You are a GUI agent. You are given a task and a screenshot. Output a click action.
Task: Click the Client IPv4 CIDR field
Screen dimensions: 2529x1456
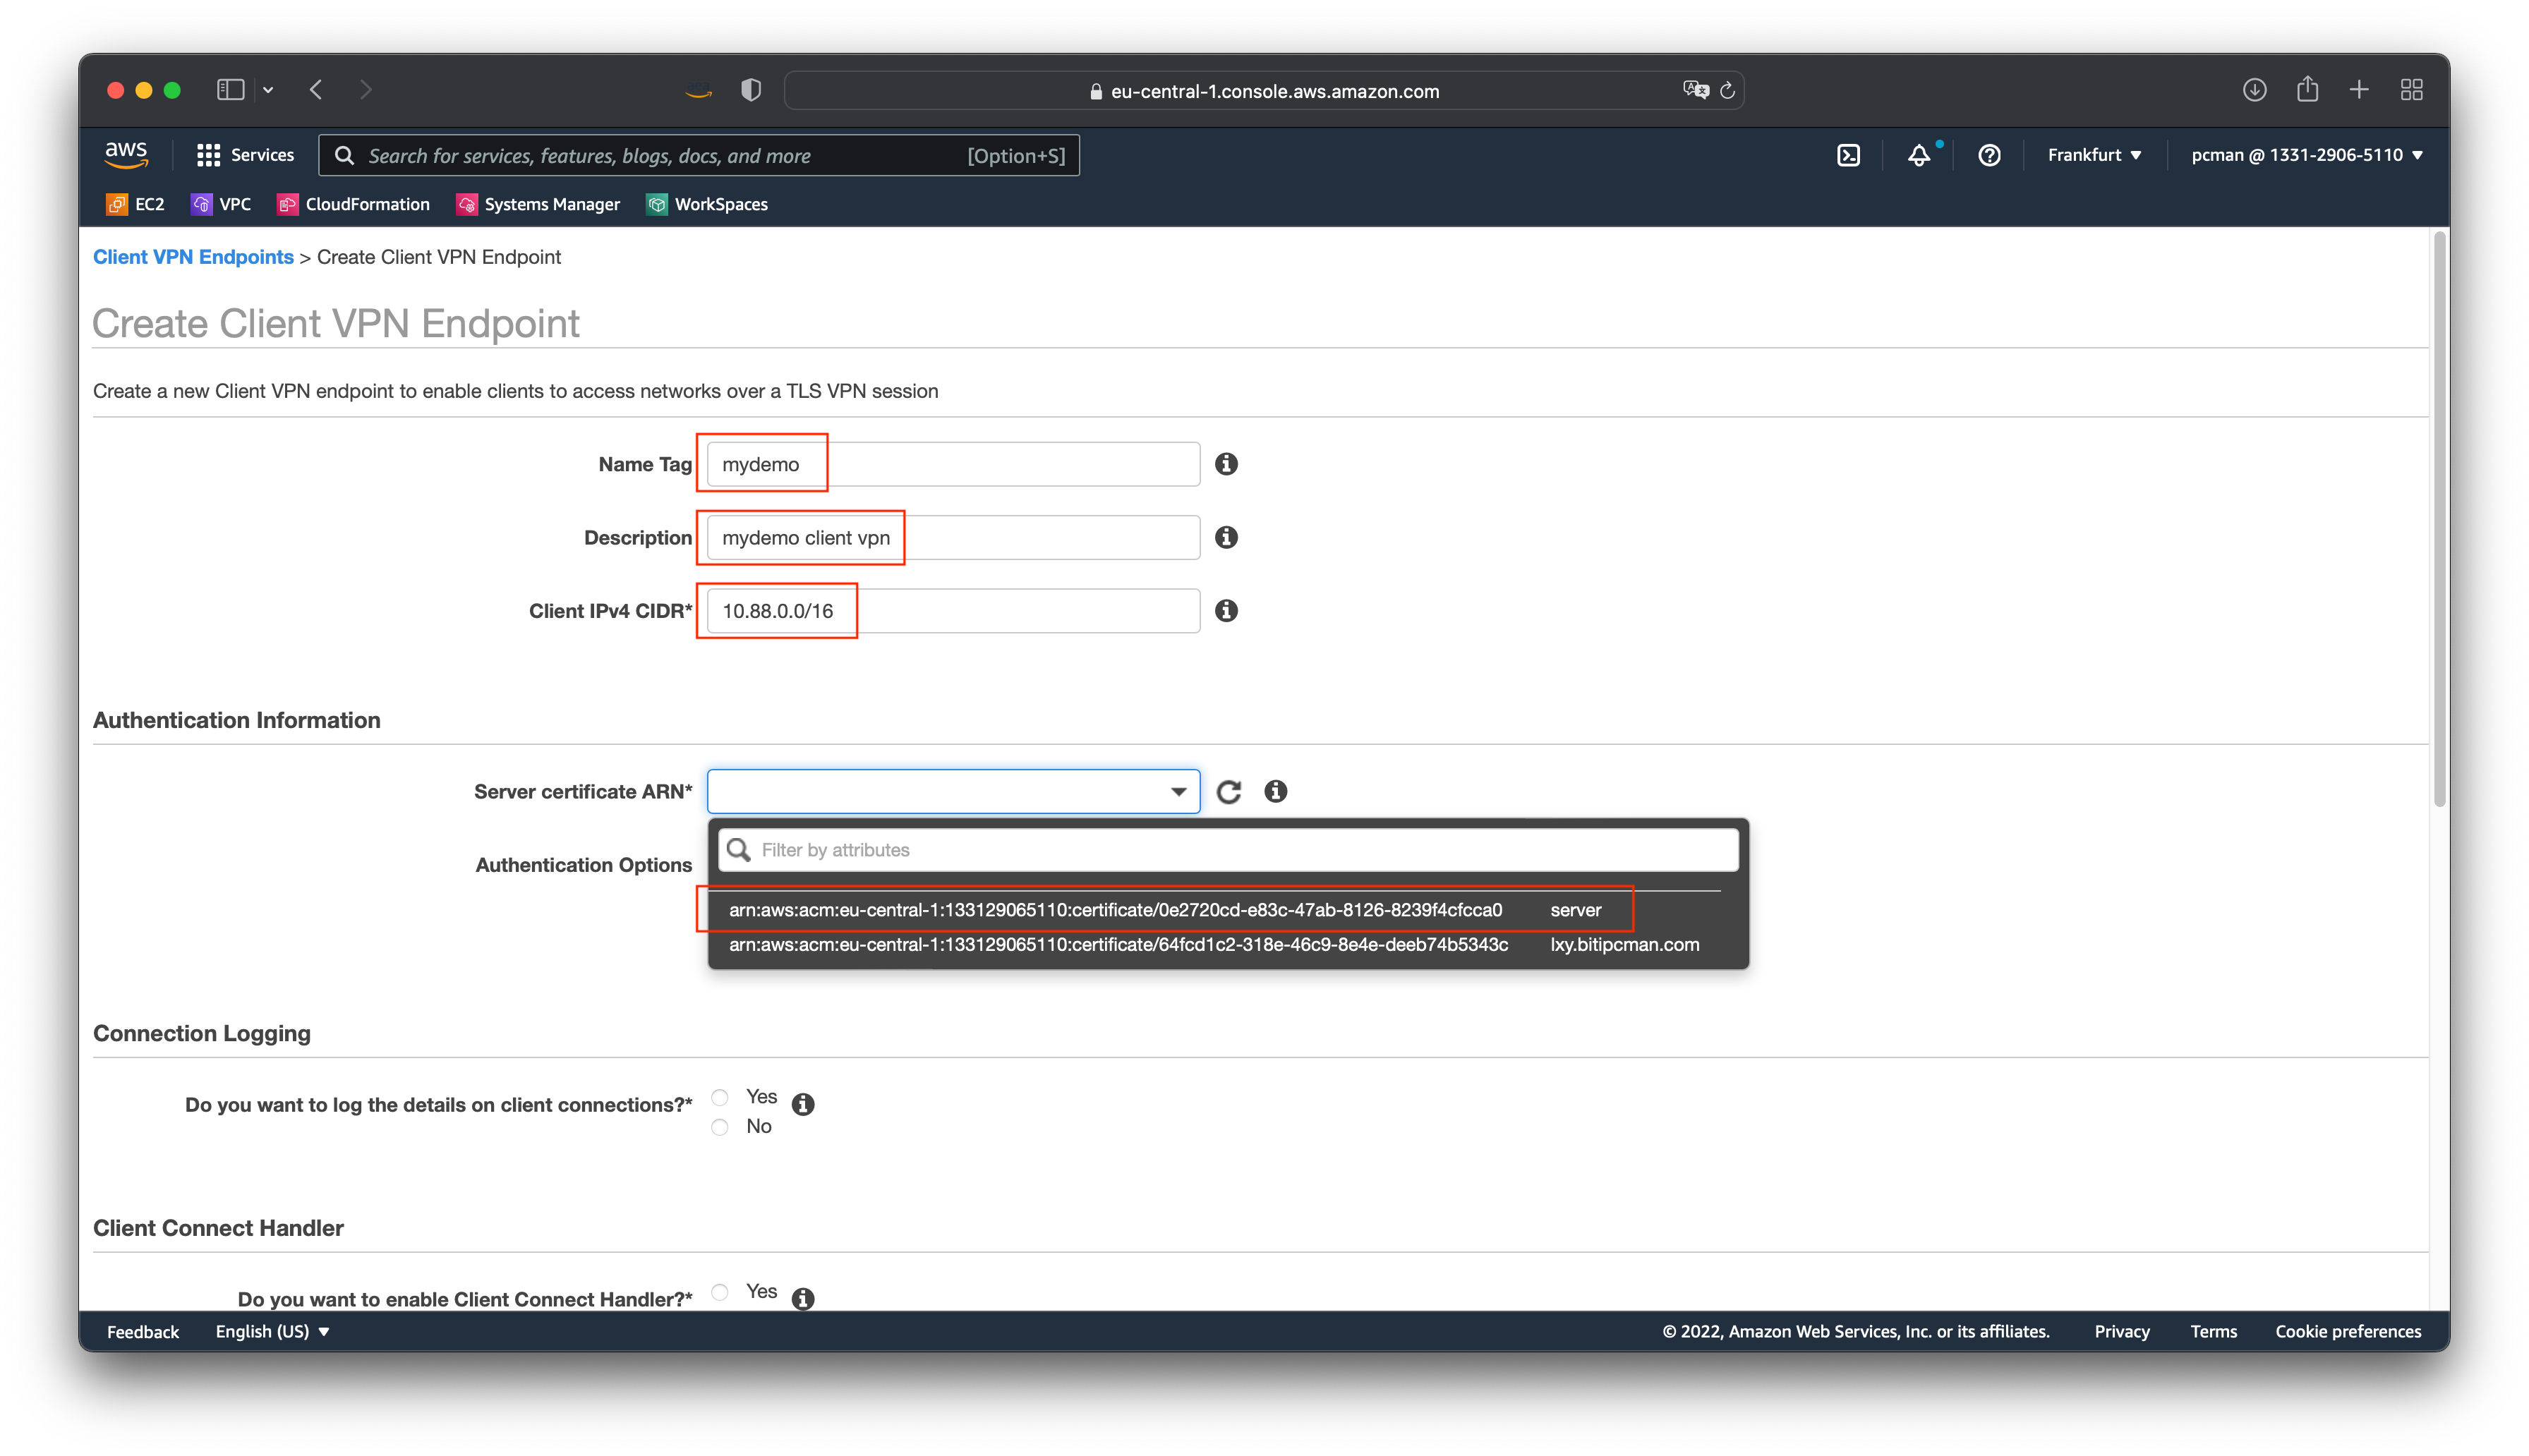tap(953, 610)
